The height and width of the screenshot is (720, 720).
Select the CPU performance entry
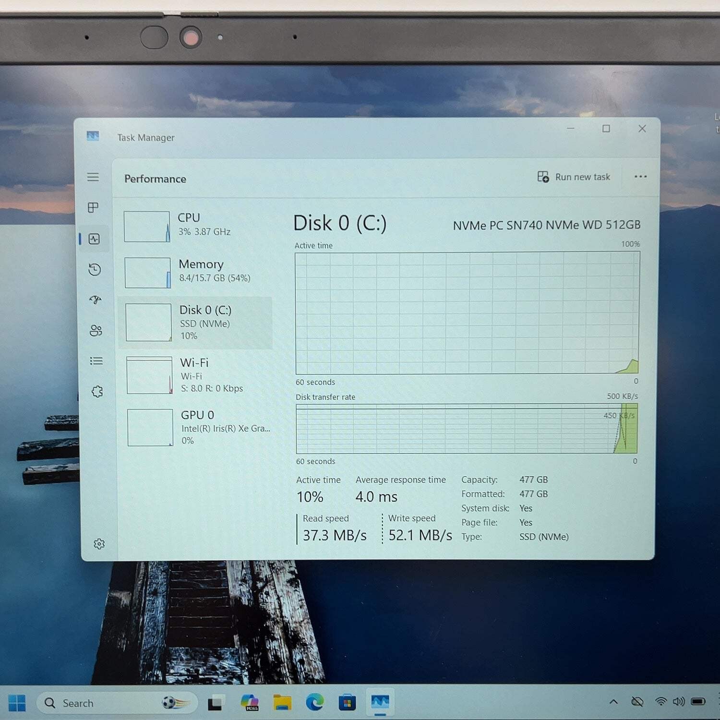194,226
